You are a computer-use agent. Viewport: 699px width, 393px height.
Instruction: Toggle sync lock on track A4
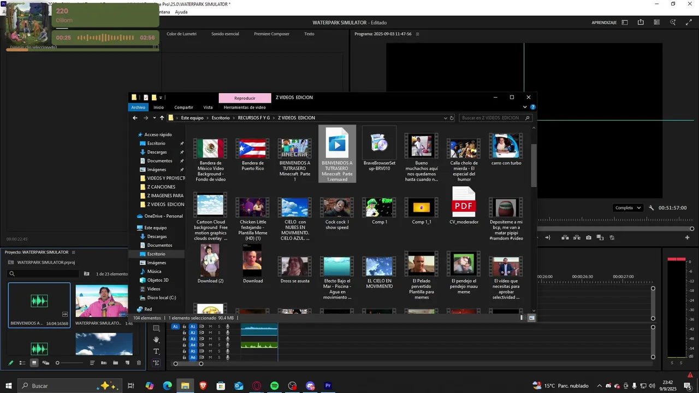pyautogui.click(x=202, y=345)
